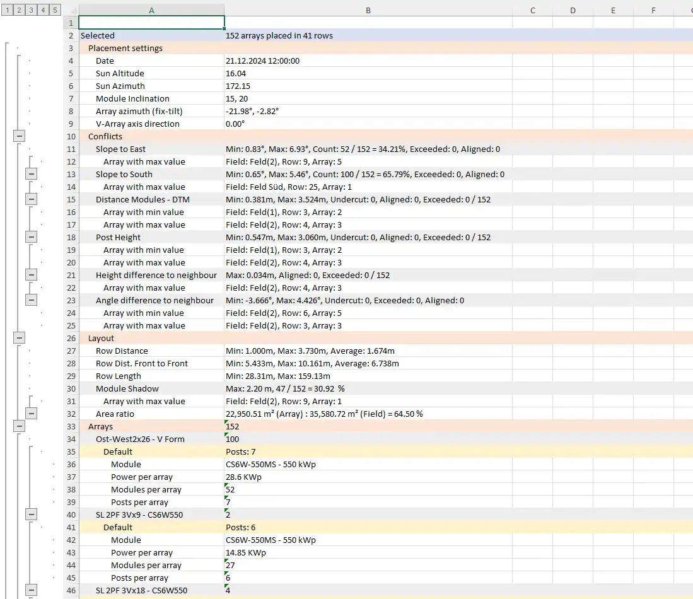Collapse the Arrays section group
This screenshot has height=599, width=693.
pos(18,426)
